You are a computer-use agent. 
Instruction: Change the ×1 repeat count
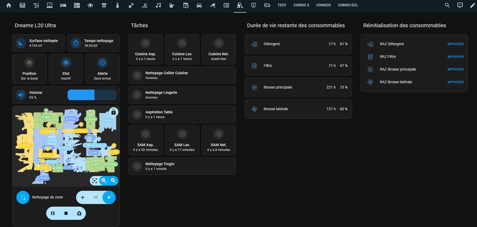(96, 197)
